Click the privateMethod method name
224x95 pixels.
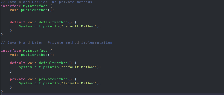[53, 79]
